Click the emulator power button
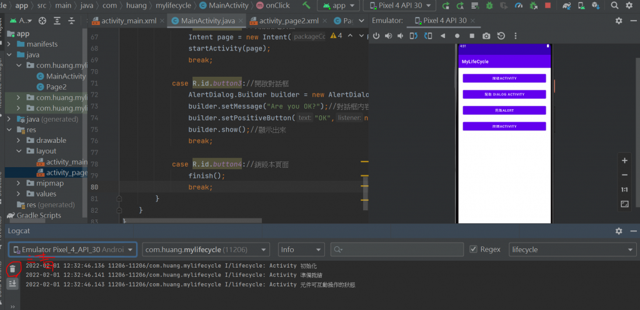The image size is (640, 310). pyautogui.click(x=376, y=36)
